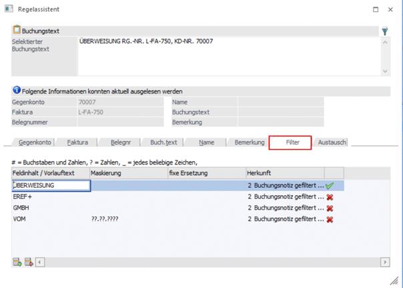Click red X in EREF+ row

330,196
